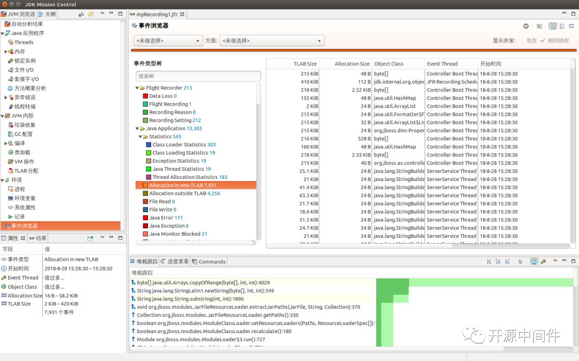Select the horizontal layout view icon
The image size is (579, 361).
pos(562,26)
